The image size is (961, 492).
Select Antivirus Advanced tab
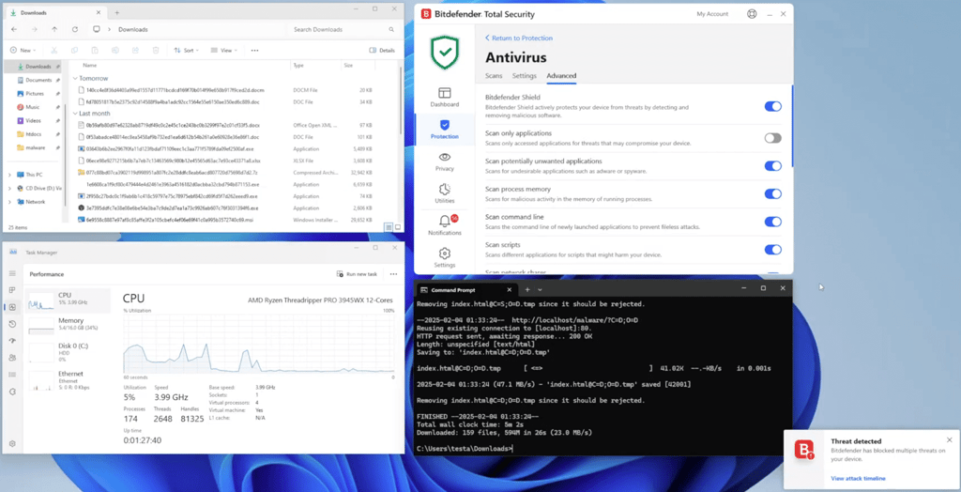[x=561, y=76]
